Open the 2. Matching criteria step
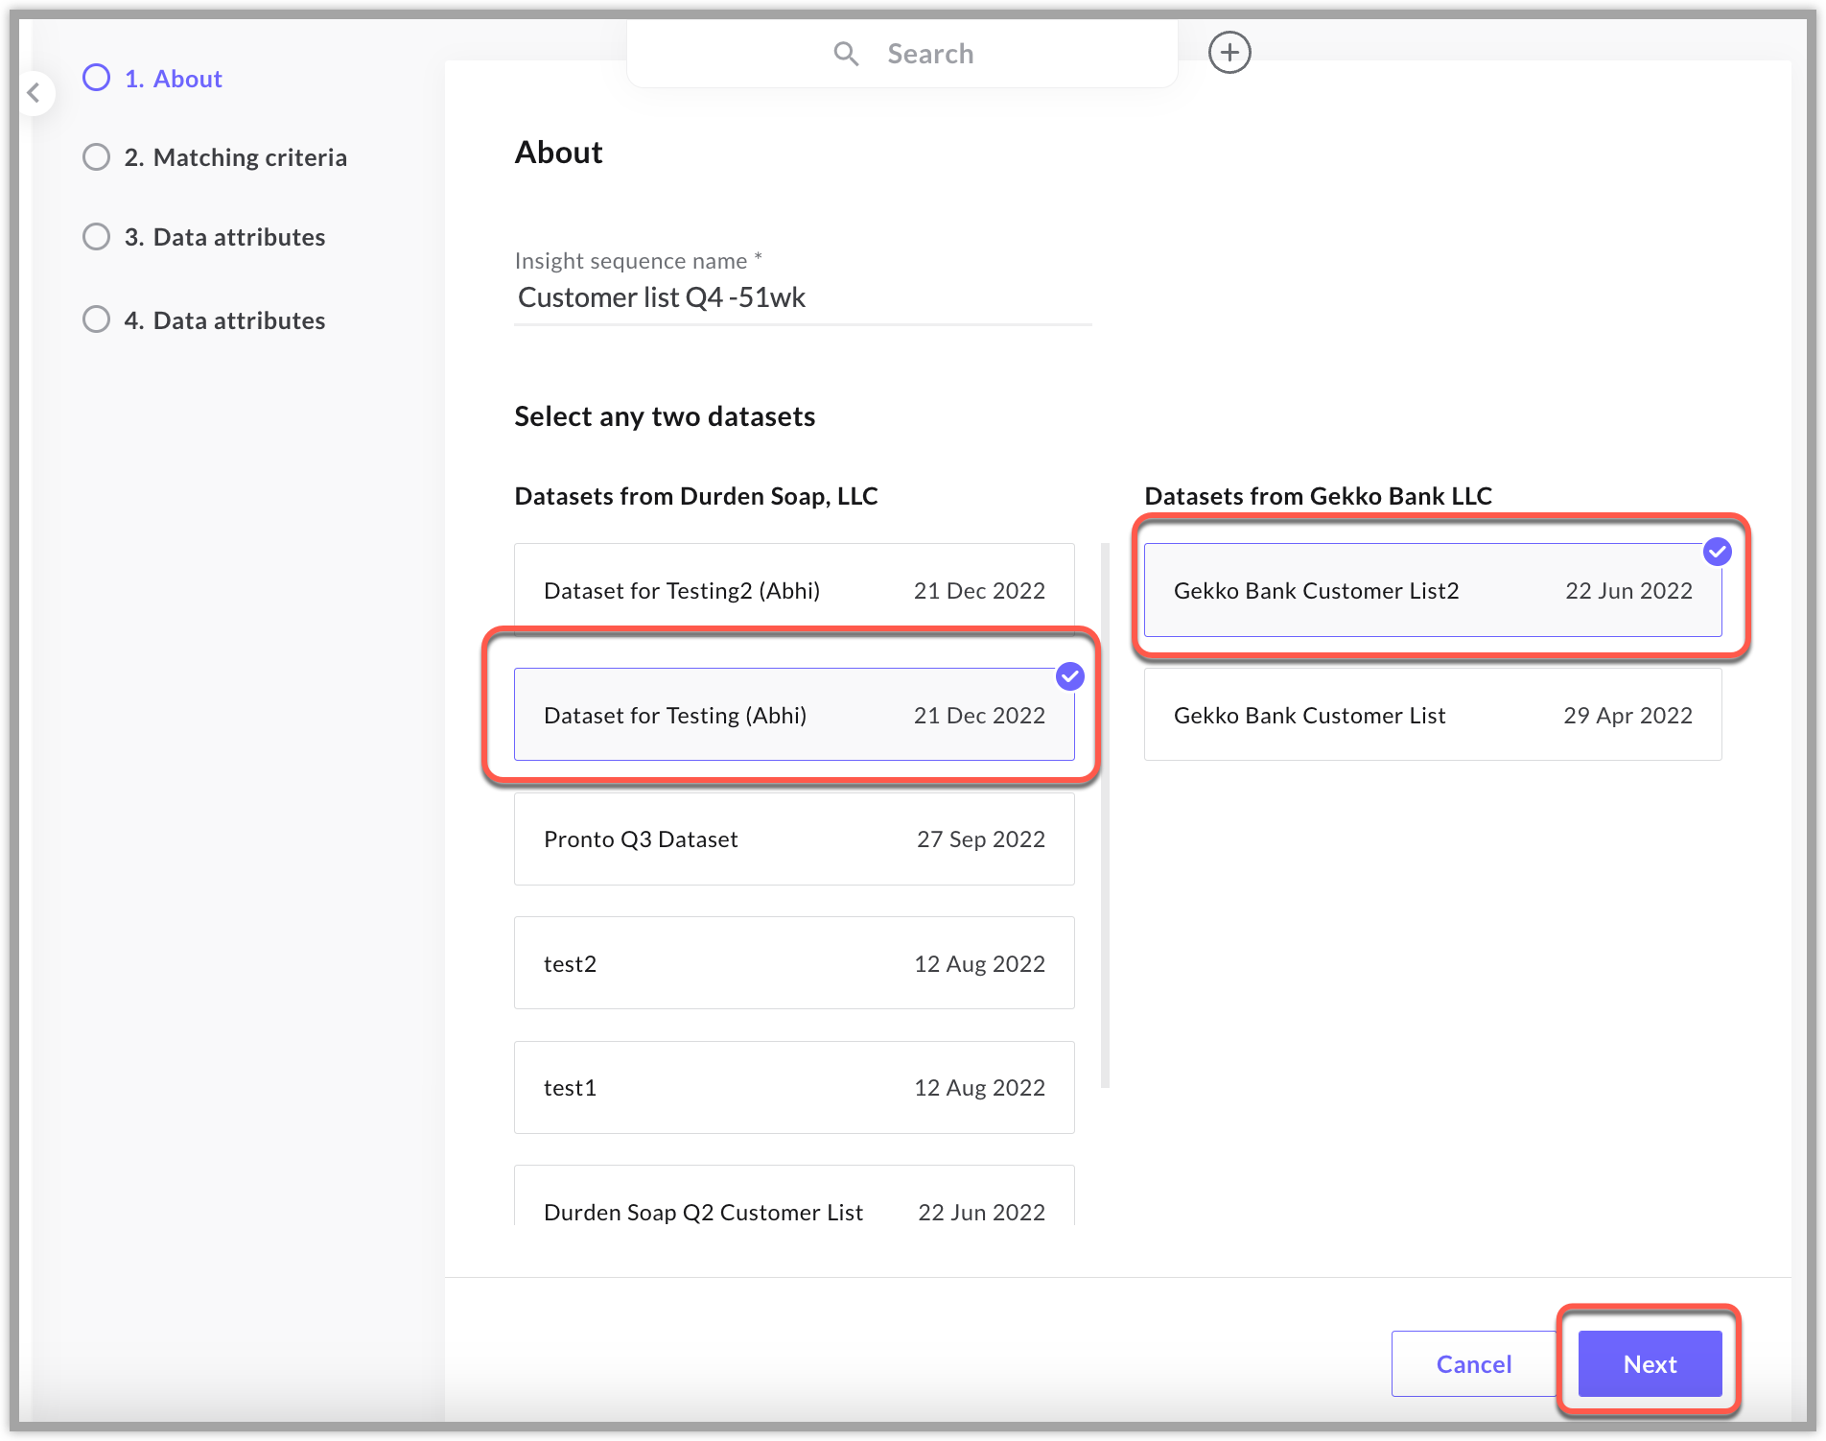This screenshot has height=1441, width=1826. pyautogui.click(x=236, y=156)
